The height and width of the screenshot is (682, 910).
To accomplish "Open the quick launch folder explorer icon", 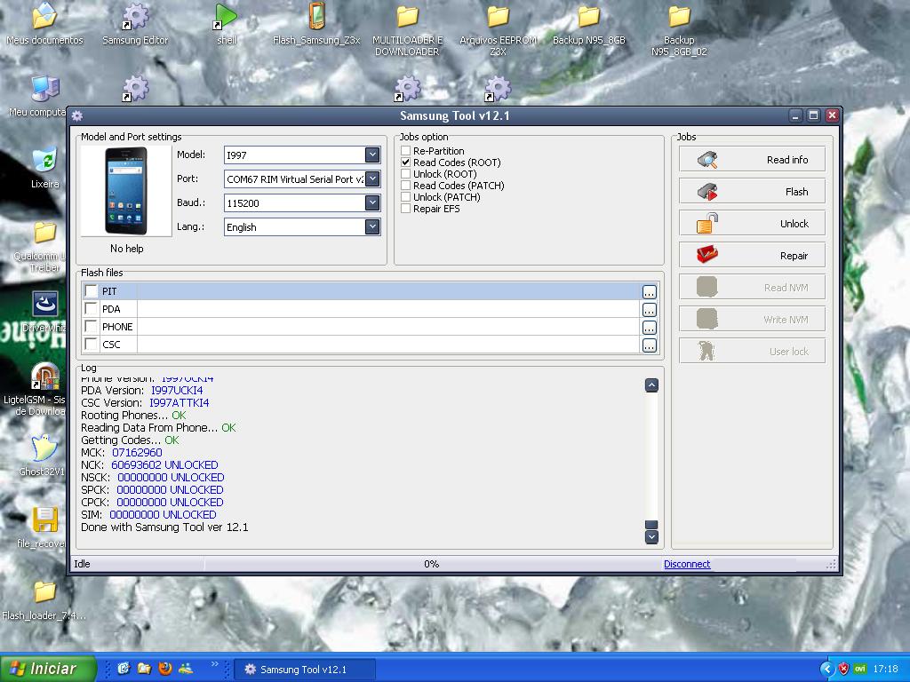I will [x=145, y=669].
